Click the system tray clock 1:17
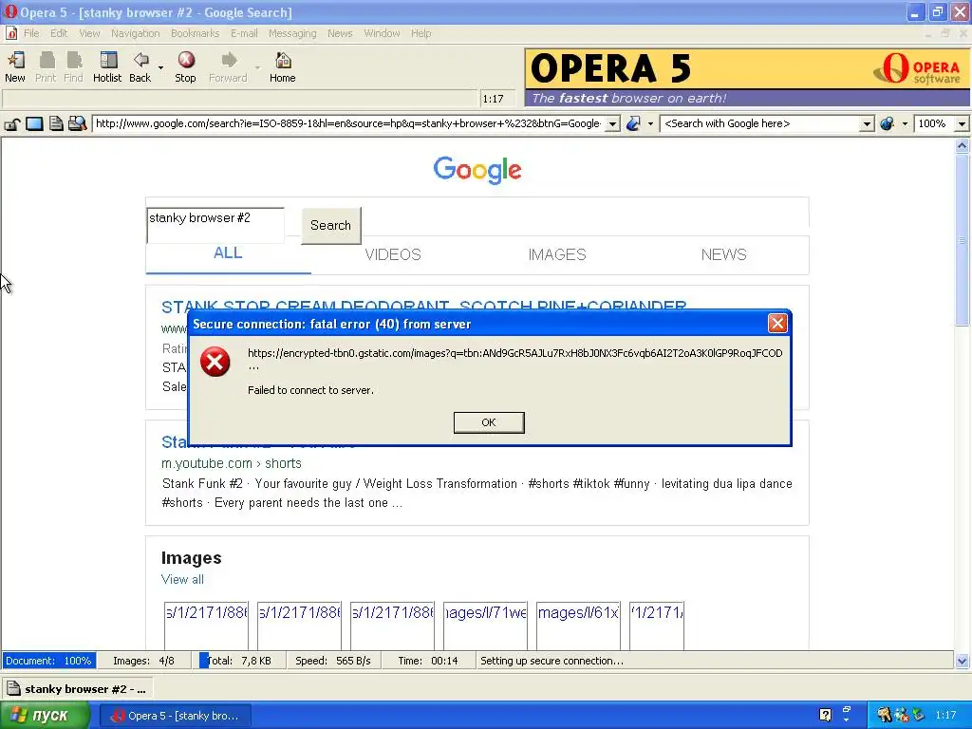This screenshot has width=972, height=729. click(x=945, y=715)
